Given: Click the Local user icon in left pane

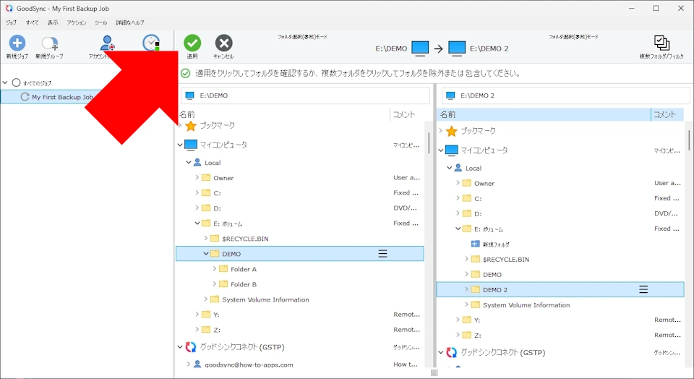Looking at the screenshot, I should point(197,163).
